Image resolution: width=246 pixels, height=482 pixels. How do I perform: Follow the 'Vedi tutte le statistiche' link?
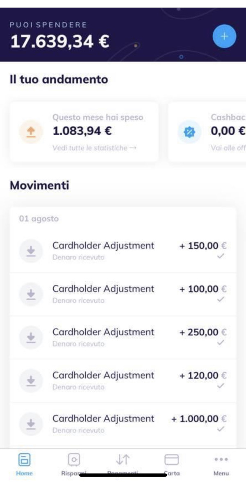point(94,148)
